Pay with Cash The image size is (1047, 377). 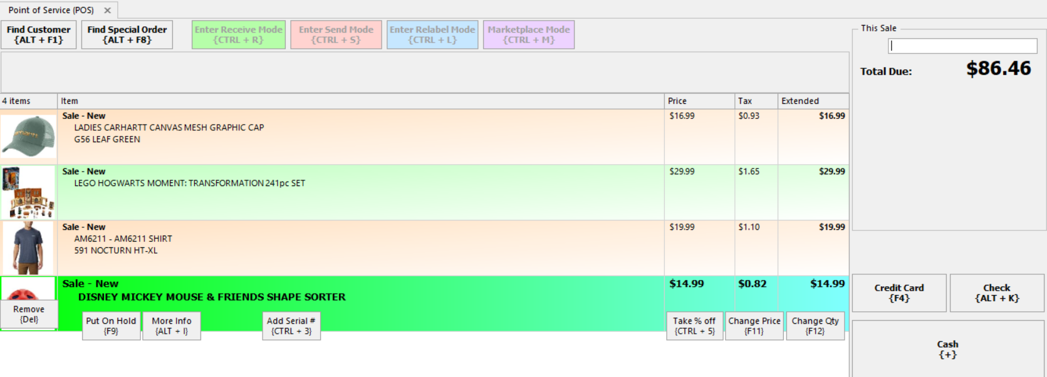pos(948,349)
